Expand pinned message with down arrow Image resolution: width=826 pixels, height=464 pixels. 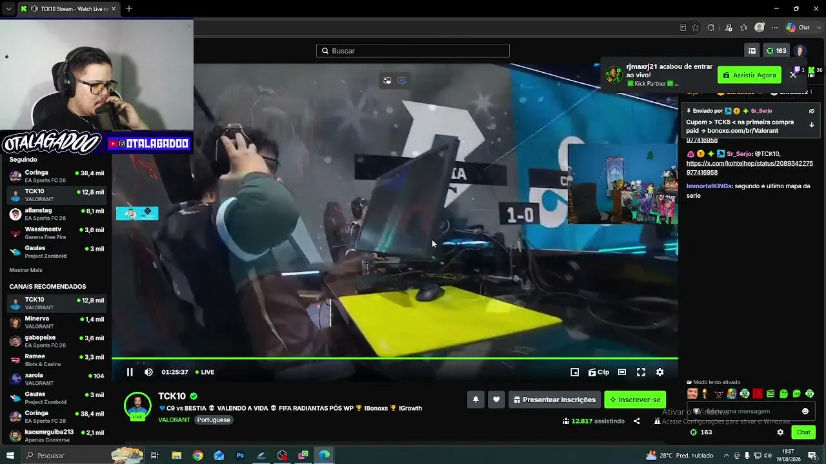[812, 124]
